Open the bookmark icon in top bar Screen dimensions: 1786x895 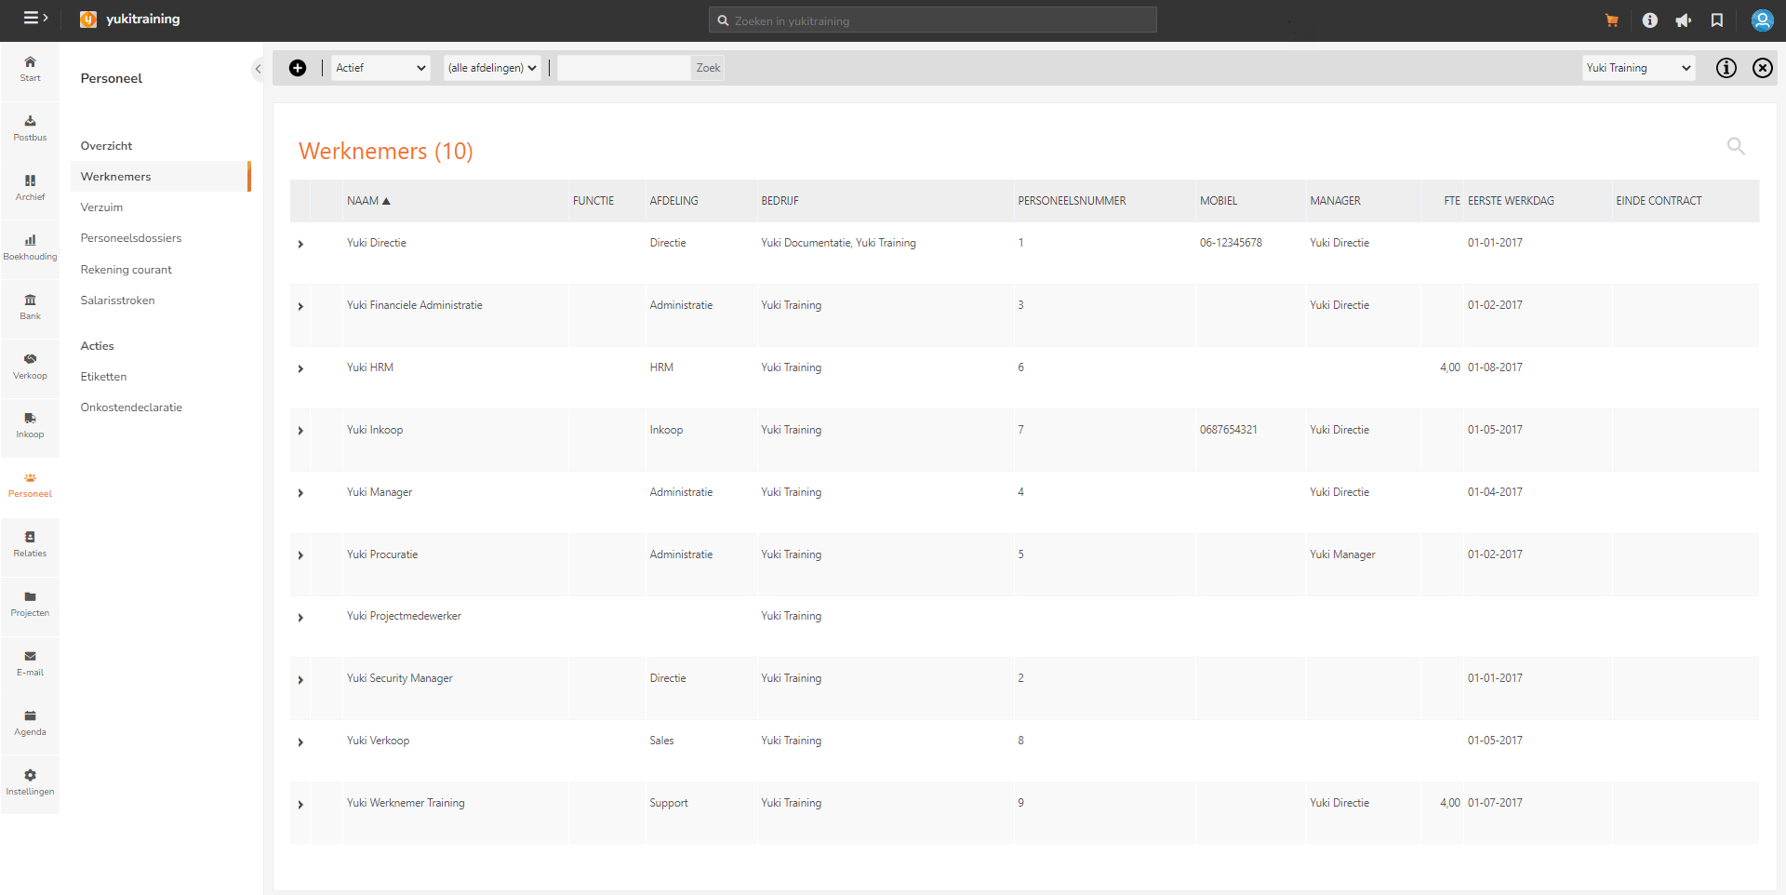click(1717, 20)
